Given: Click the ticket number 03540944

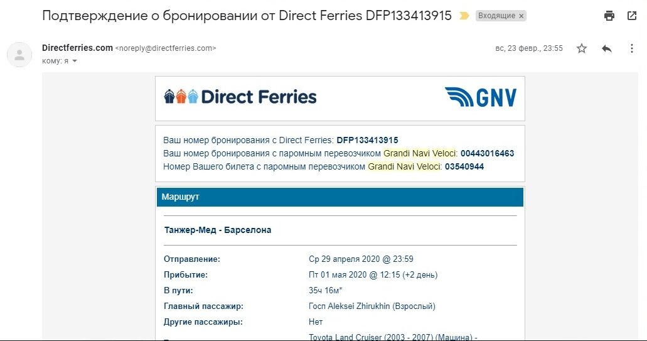Looking at the screenshot, I should (464, 166).
